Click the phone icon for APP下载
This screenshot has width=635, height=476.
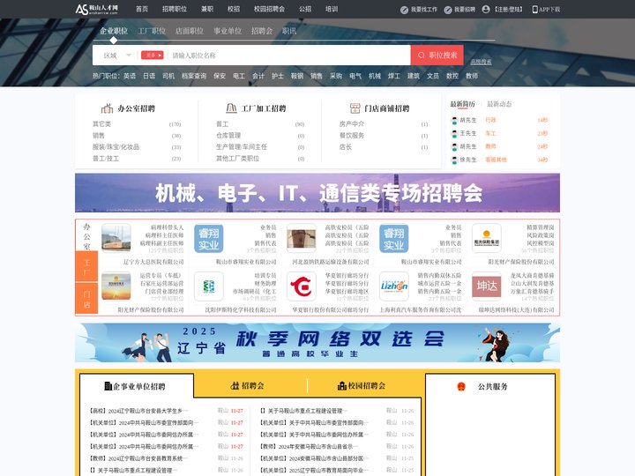pyautogui.click(x=534, y=10)
